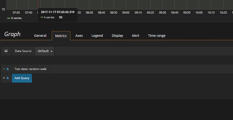Switch to the Axes tab
This screenshot has height=120, width=233.
(79, 36)
